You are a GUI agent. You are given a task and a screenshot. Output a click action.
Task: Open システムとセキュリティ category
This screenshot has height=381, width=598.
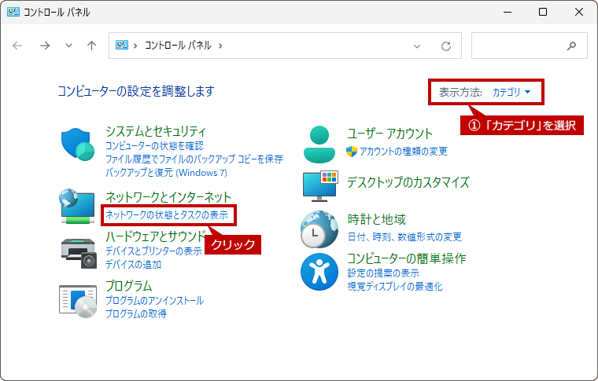click(156, 131)
